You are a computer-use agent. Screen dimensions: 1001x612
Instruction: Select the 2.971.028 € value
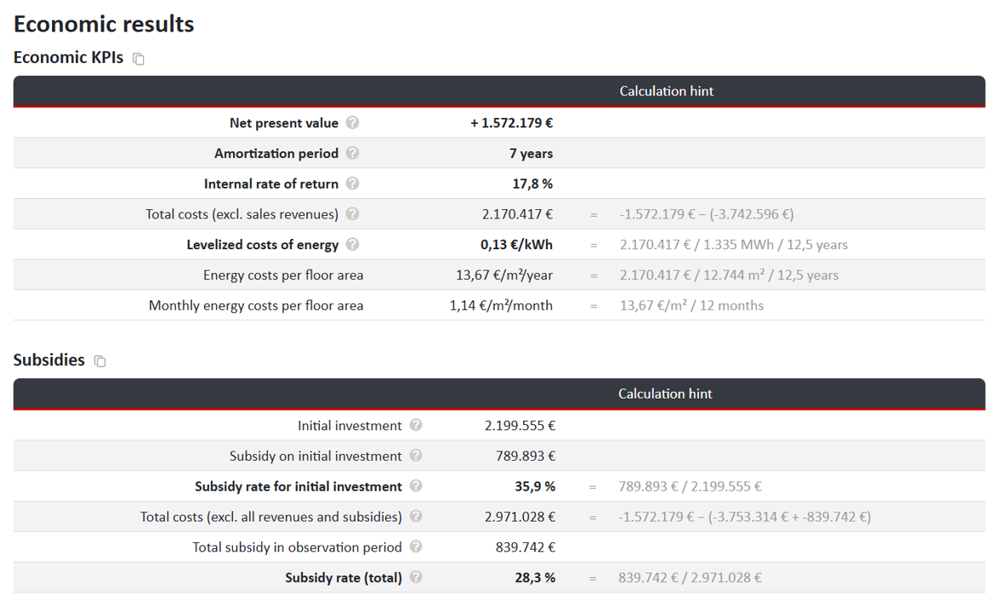pos(520,517)
